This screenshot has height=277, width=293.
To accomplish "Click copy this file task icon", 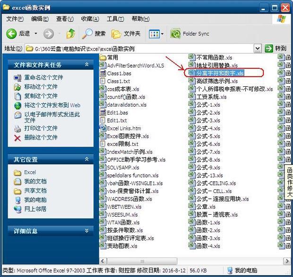I will (x=17, y=96).
